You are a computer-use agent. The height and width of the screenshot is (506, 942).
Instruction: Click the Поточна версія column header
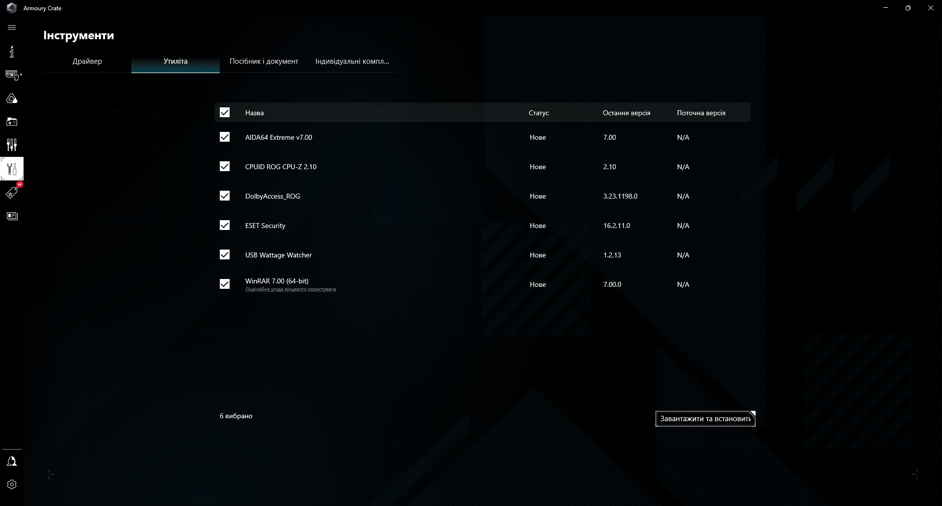[x=701, y=113]
